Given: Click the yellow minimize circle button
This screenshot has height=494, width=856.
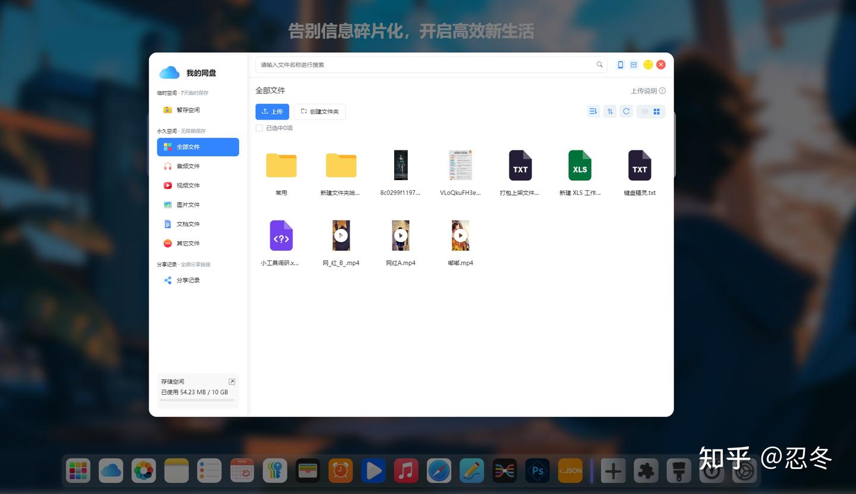Looking at the screenshot, I should [x=648, y=65].
